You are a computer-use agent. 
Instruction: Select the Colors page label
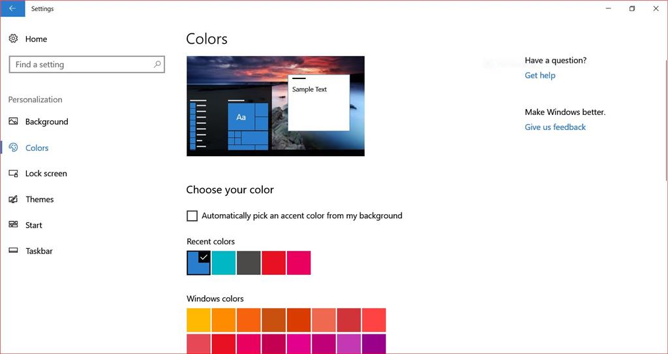(x=37, y=148)
